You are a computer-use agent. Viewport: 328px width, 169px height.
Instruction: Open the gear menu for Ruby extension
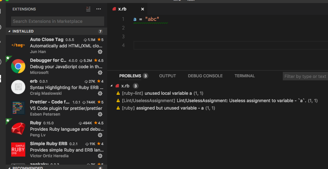[100, 135]
